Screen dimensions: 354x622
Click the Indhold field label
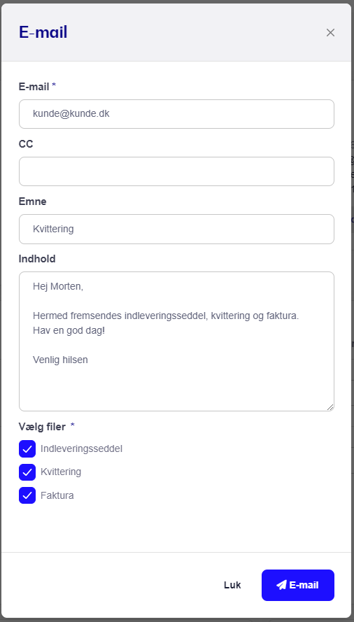pyautogui.click(x=37, y=259)
